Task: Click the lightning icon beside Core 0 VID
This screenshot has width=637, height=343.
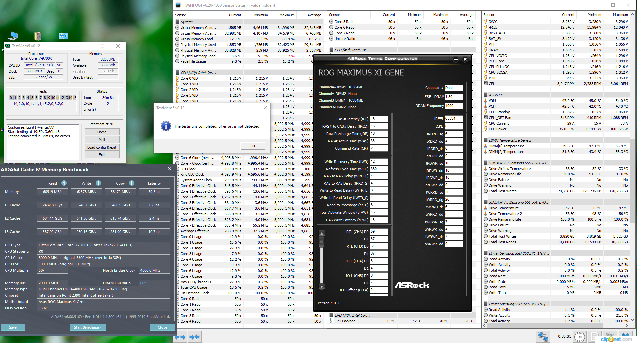Action: (178, 78)
